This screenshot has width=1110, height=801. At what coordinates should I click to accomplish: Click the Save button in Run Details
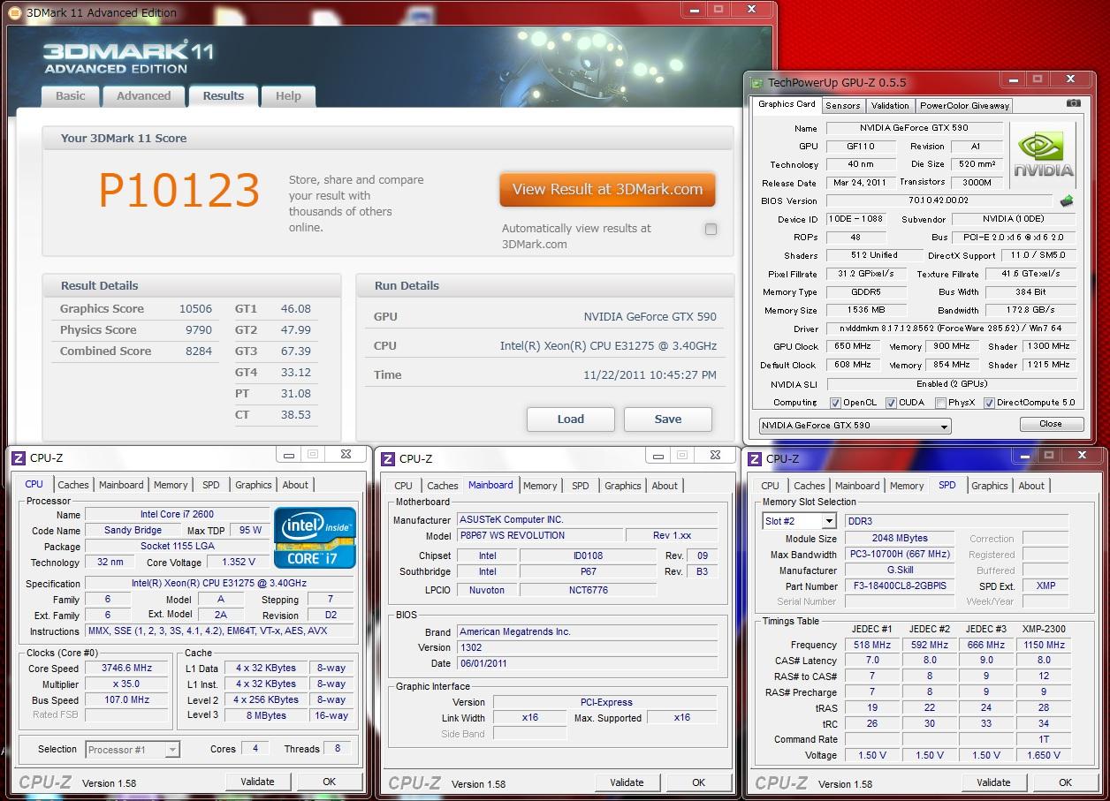[667, 419]
